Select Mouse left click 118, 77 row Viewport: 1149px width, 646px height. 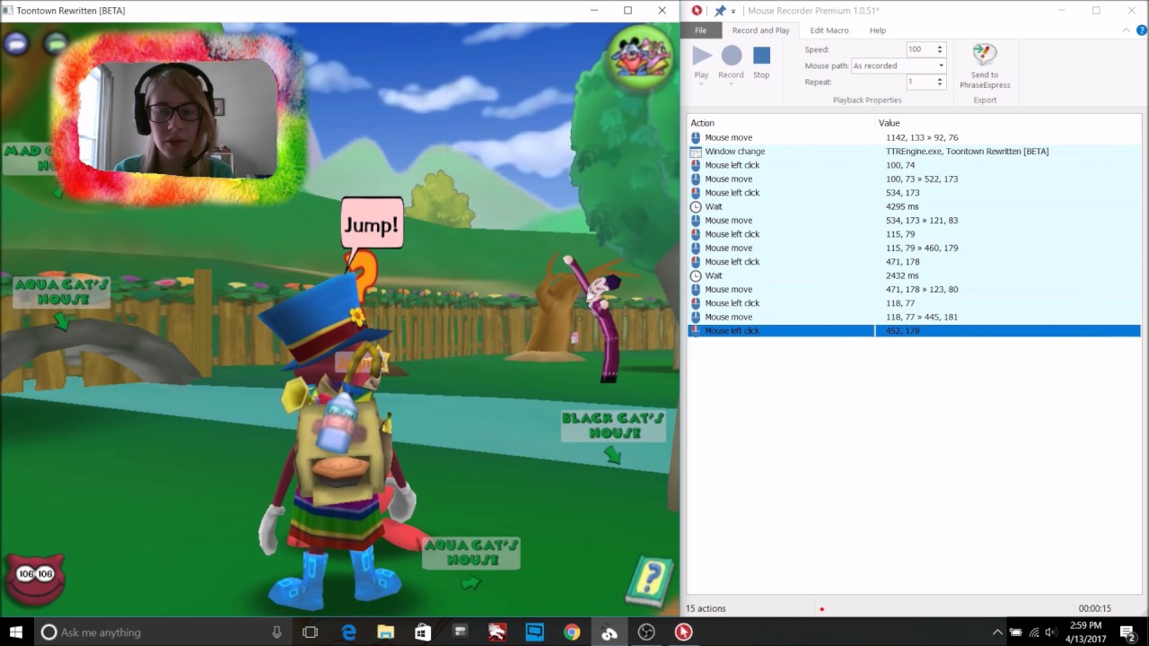914,303
